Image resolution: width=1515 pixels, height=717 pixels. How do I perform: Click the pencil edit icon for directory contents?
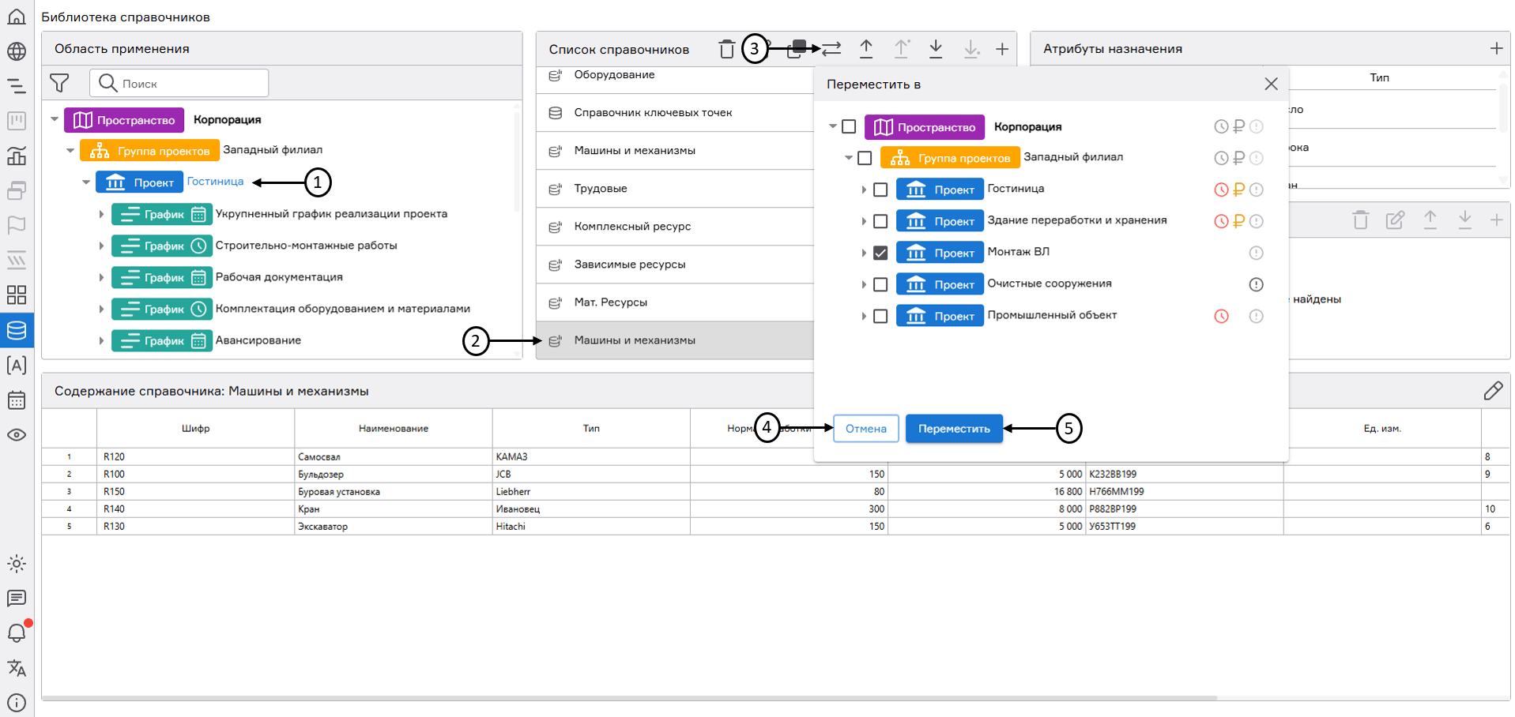1493,391
